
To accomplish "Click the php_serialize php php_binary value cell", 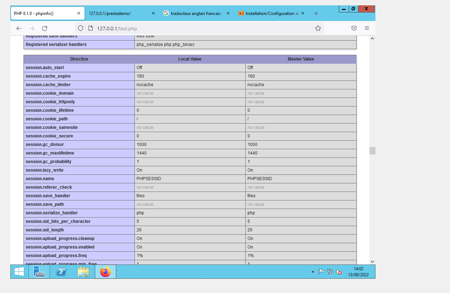I will pyautogui.click(x=245, y=45).
